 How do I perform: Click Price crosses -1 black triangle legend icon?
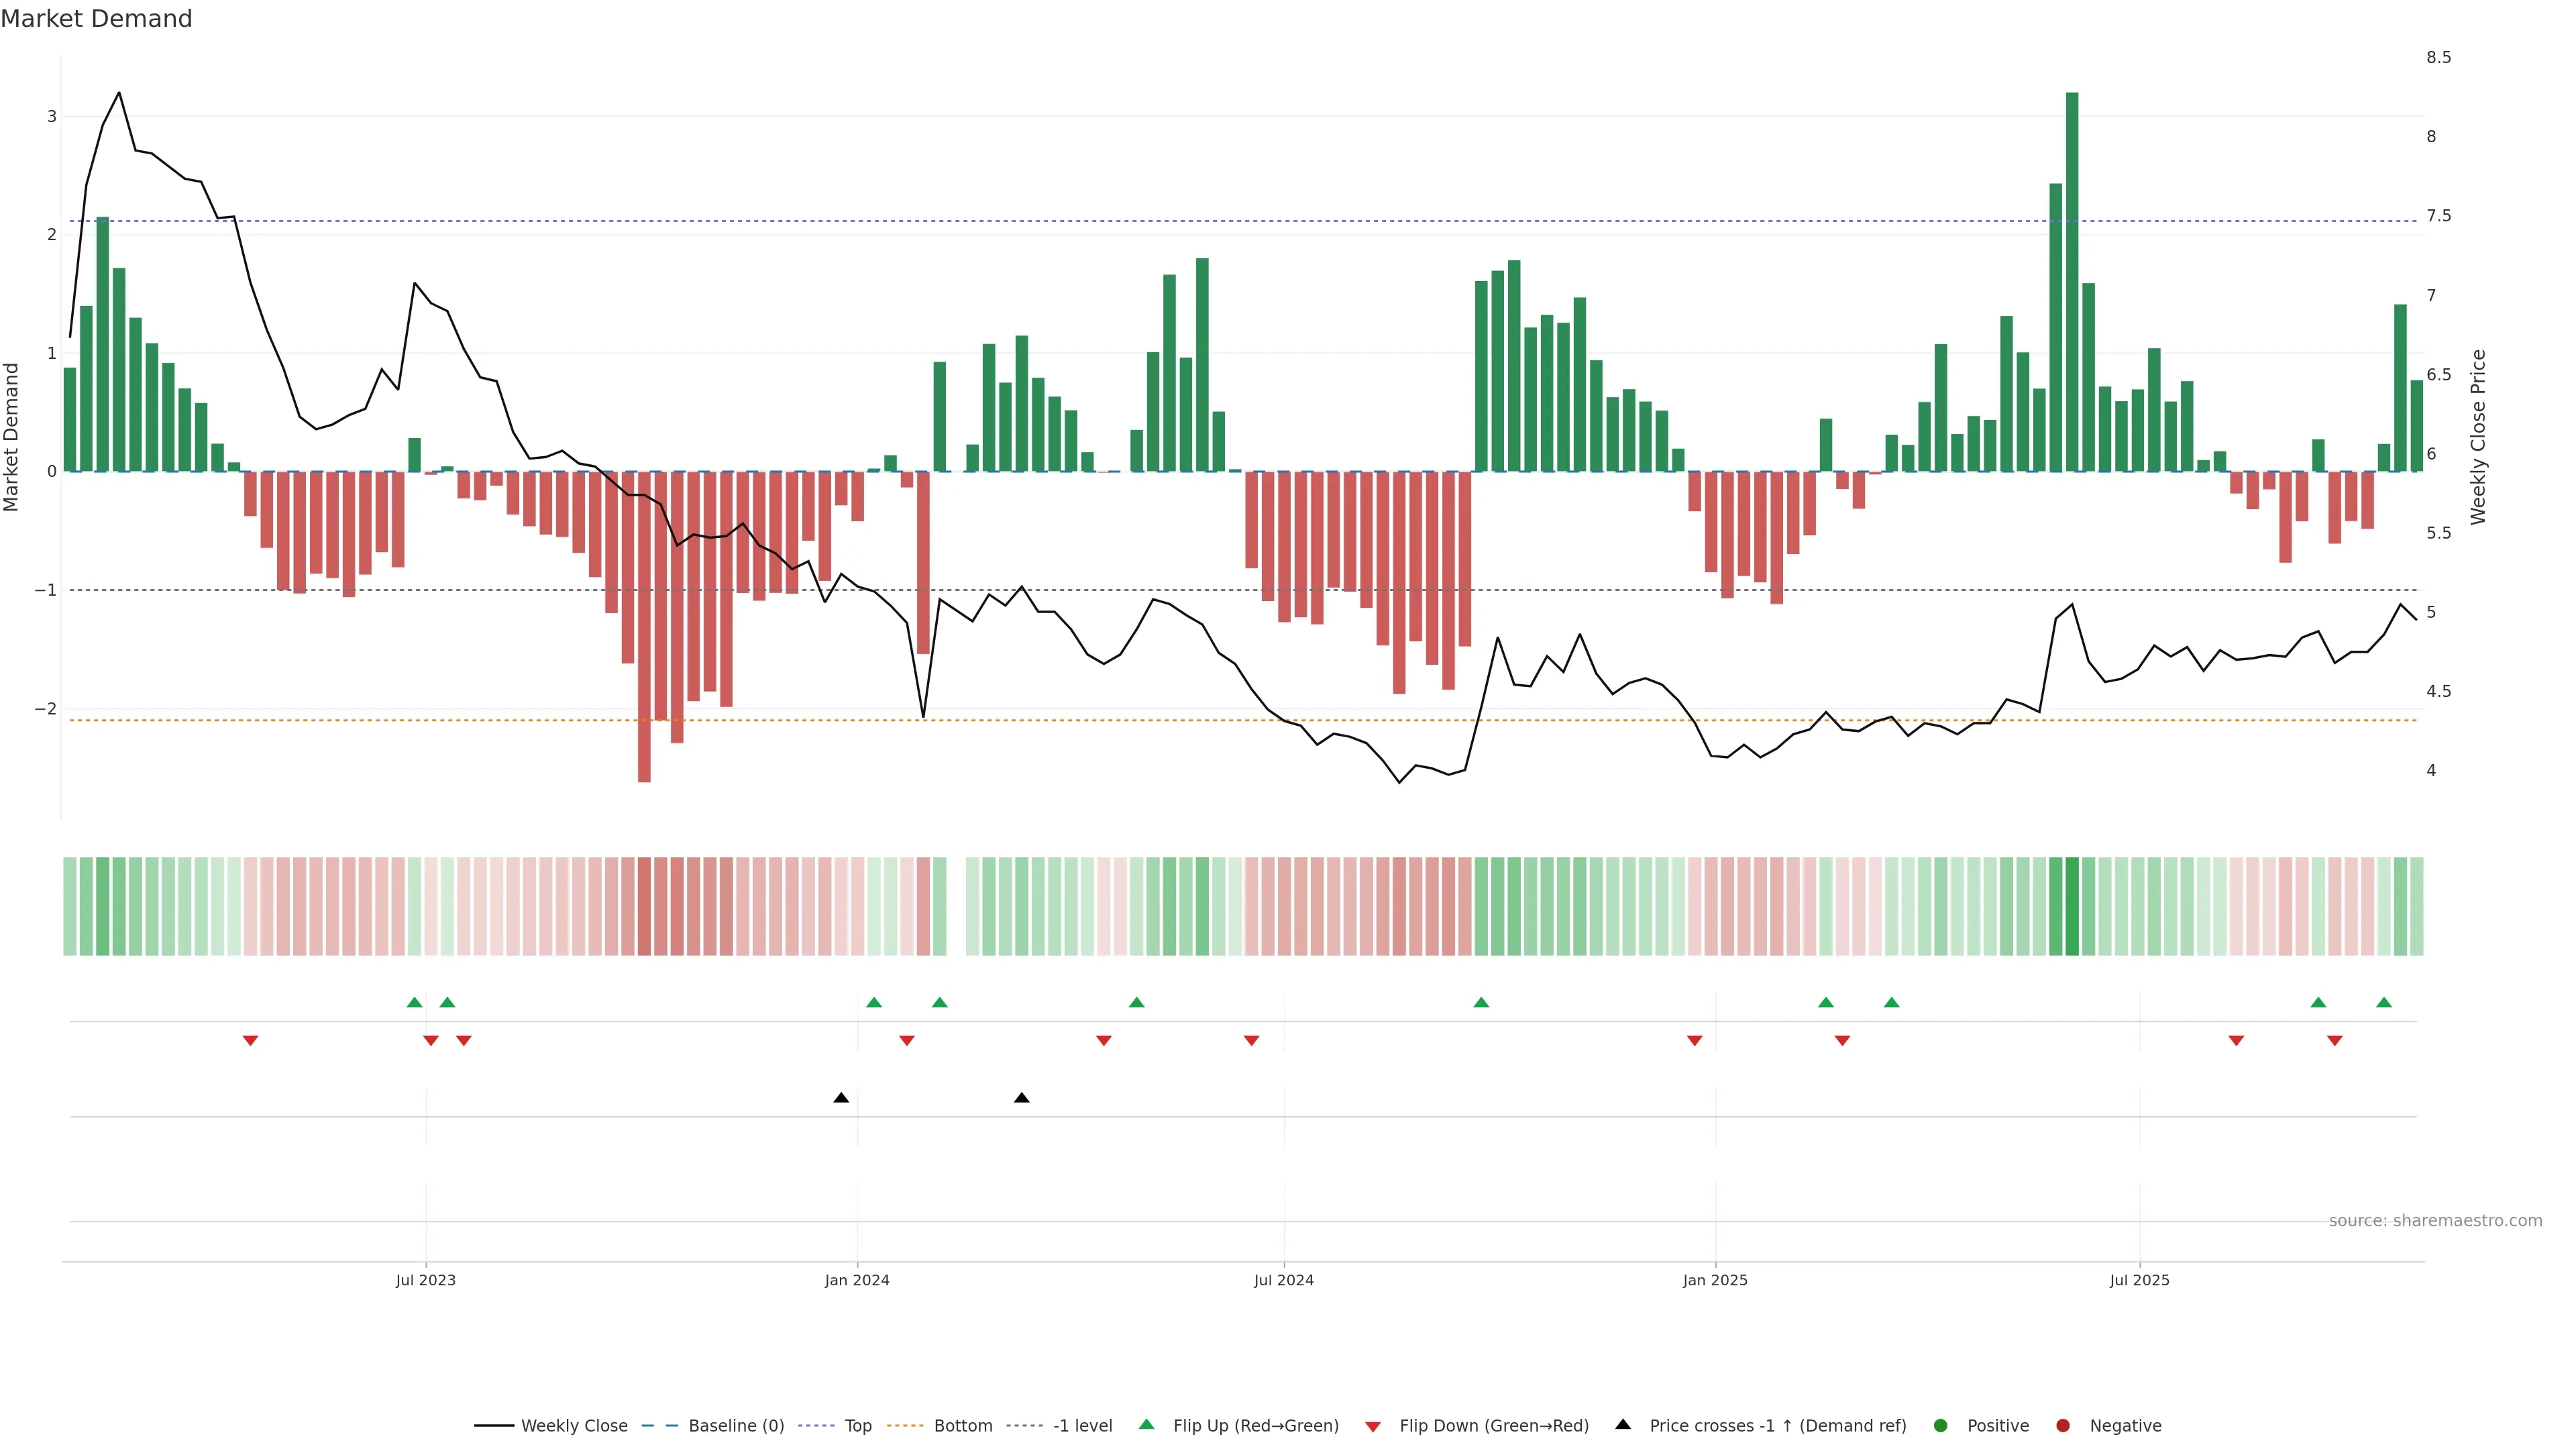click(1623, 1425)
